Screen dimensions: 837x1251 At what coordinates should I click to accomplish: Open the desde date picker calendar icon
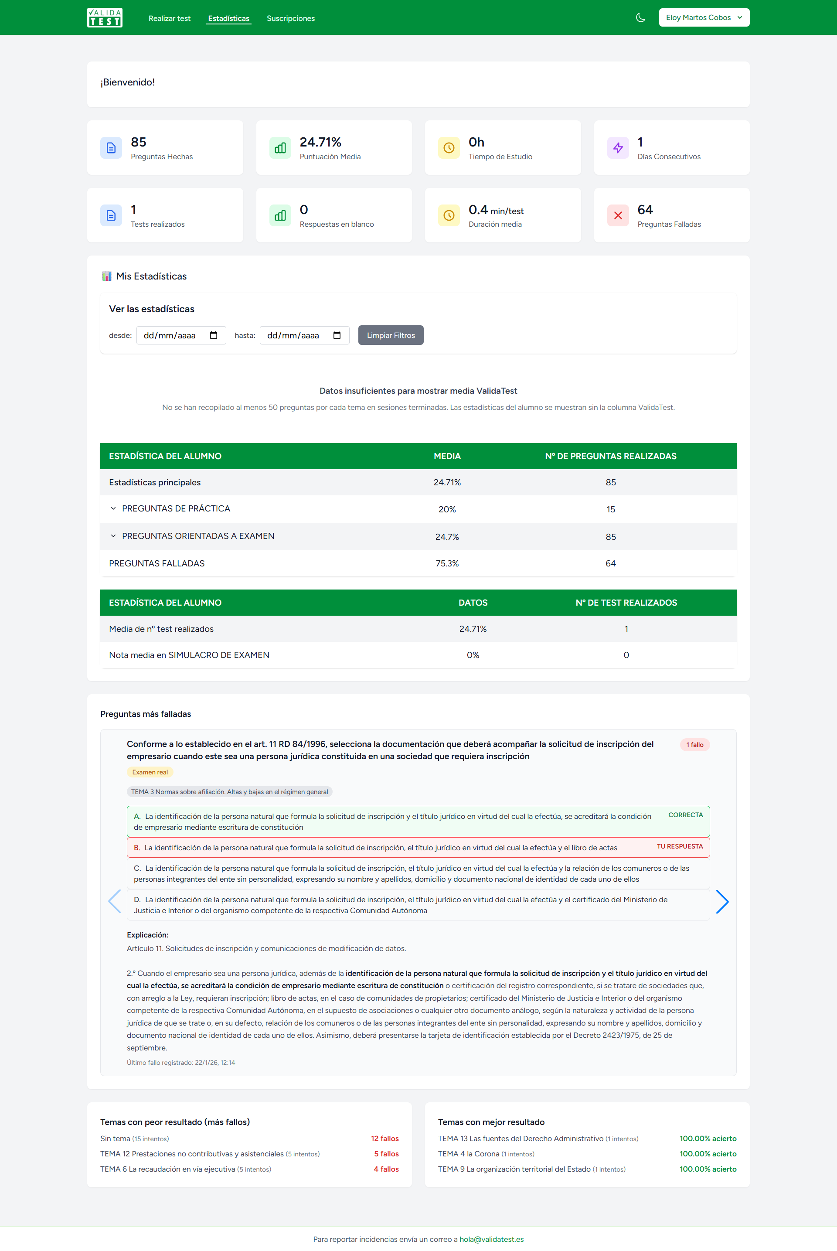(214, 335)
